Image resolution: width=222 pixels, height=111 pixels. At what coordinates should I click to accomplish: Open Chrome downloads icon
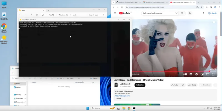click(x=207, y=7)
